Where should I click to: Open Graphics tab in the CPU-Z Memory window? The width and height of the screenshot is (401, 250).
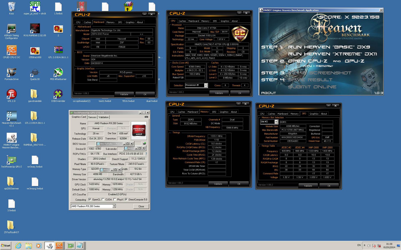pos(224,112)
